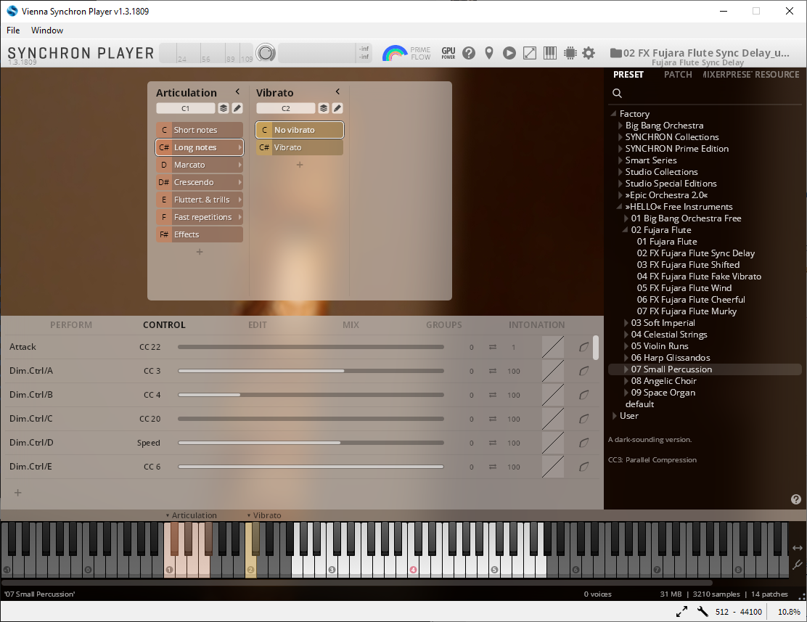Screen dimensions: 807x622
Task: Switch to the EDIT tab
Action: pos(258,325)
